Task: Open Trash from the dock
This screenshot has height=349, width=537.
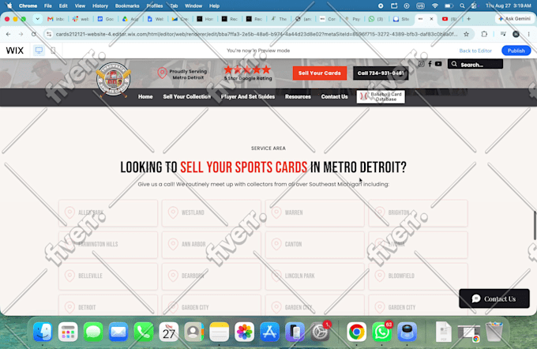Action: coord(494,332)
